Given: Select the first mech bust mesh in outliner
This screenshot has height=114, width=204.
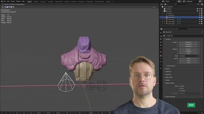Looking at the screenshot, I should point(171,19).
